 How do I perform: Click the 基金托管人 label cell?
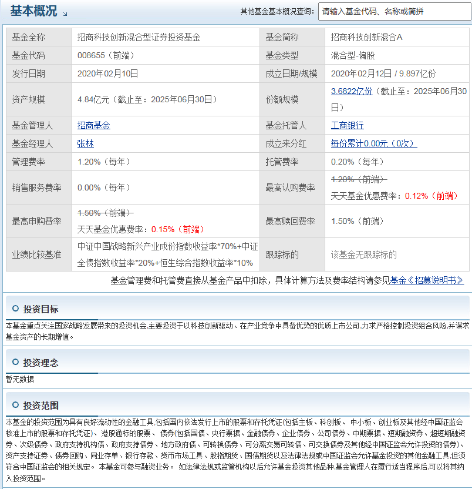pos(292,125)
